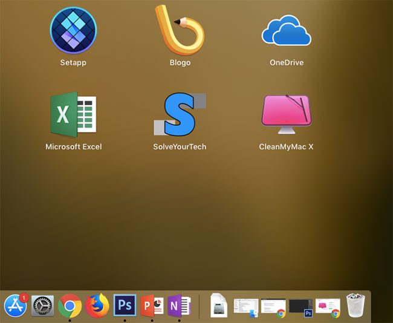Launch CleanMyMac X
Screen dimensions: 393x323
(x=286, y=115)
